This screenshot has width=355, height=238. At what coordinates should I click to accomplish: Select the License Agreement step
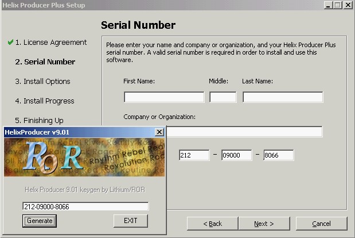[x=51, y=43]
